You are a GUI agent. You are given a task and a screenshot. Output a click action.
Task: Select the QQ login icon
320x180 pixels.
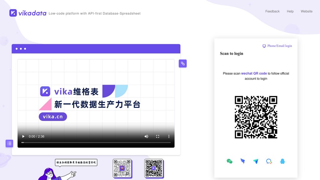click(282, 161)
